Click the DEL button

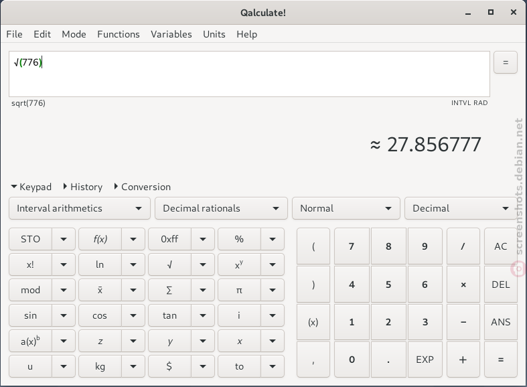click(x=500, y=285)
